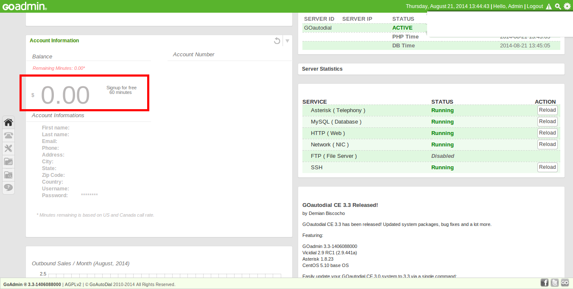Refresh the Account Information panel
The width and height of the screenshot is (573, 289).
pos(277,41)
